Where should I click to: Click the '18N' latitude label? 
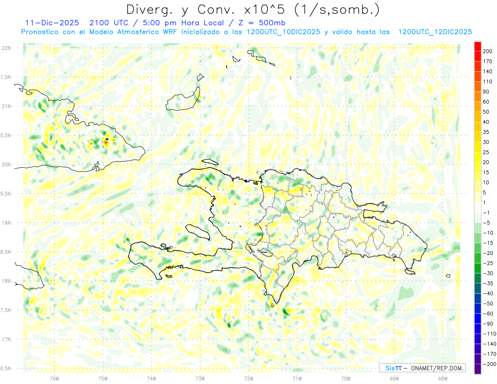tap(6, 281)
